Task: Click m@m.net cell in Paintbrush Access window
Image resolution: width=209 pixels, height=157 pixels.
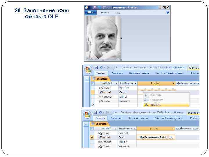Action: pos(106,142)
